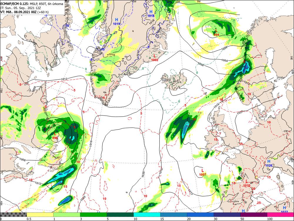Click the legend scale value '30'
This screenshot has width=294, height=221.
[x=216, y=219]
